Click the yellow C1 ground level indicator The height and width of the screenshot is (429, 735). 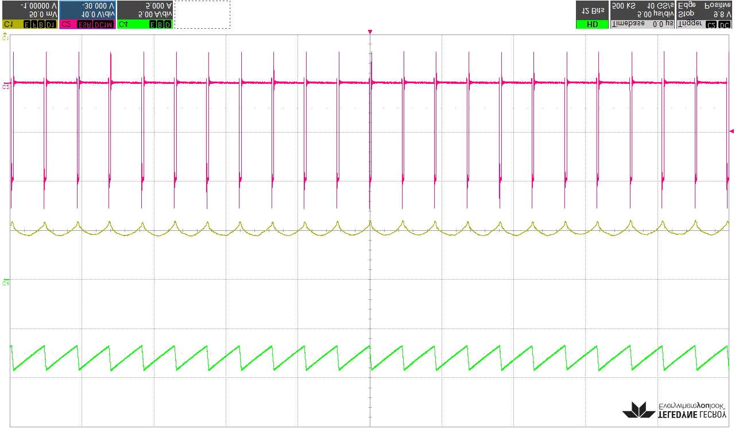click(x=6, y=37)
